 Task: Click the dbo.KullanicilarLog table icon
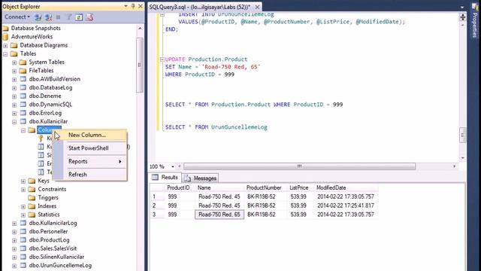point(23,223)
